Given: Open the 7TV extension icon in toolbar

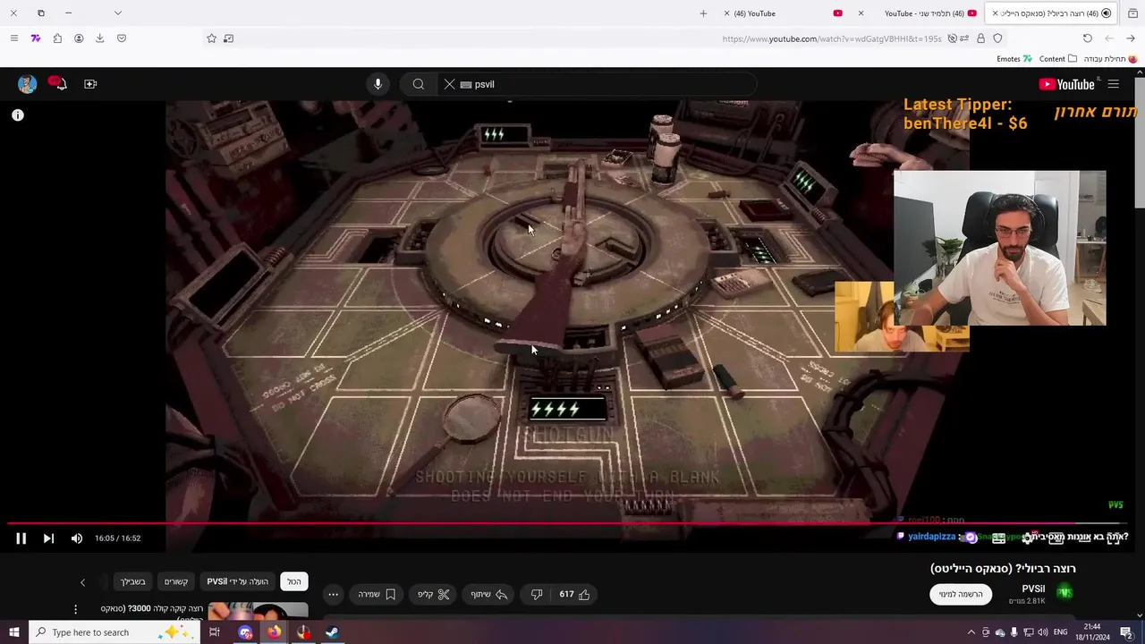Looking at the screenshot, I should (x=35, y=38).
